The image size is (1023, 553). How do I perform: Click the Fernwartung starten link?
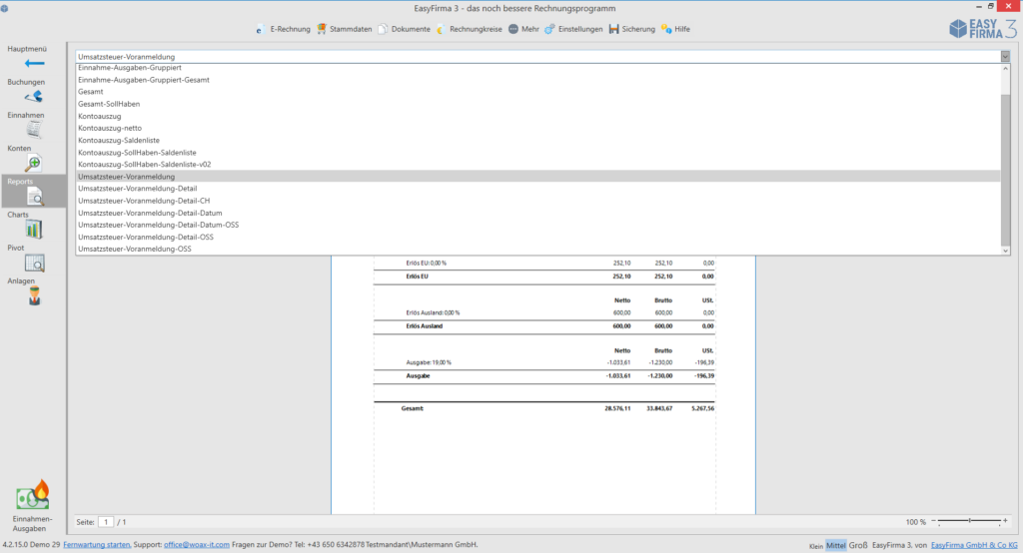[97, 545]
